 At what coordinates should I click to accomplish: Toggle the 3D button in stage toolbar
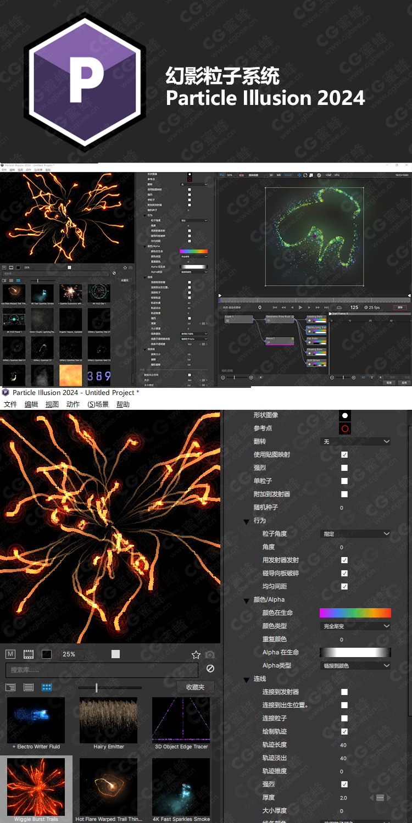point(271,175)
